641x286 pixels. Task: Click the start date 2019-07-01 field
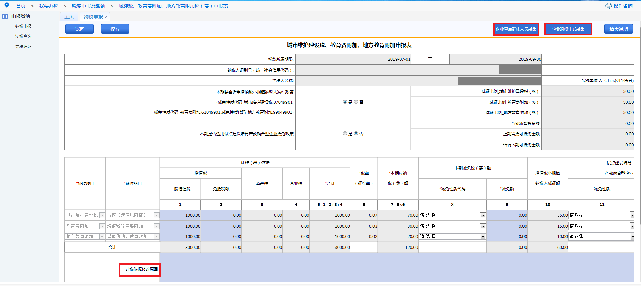click(x=353, y=59)
